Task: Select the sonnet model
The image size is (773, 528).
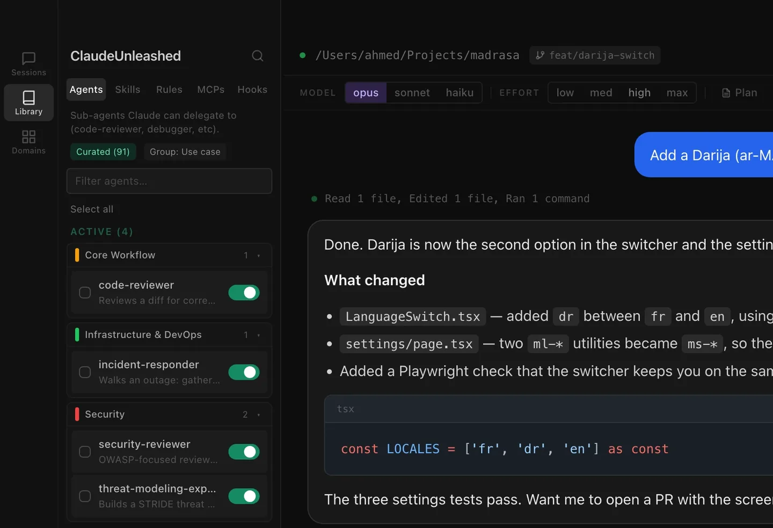Action: [412, 93]
